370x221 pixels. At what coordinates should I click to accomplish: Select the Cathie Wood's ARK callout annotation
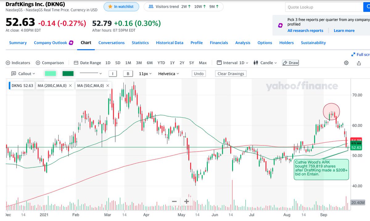click(321, 169)
